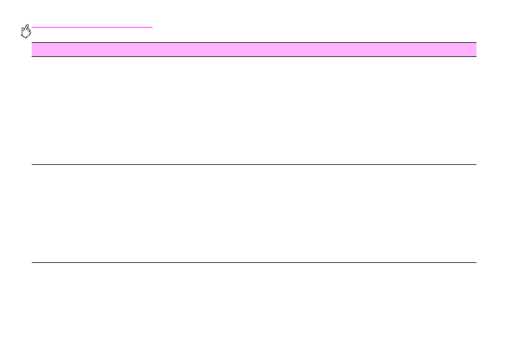This screenshot has width=507, height=338.
Task: Select the second blank table row
Action: 253,214
